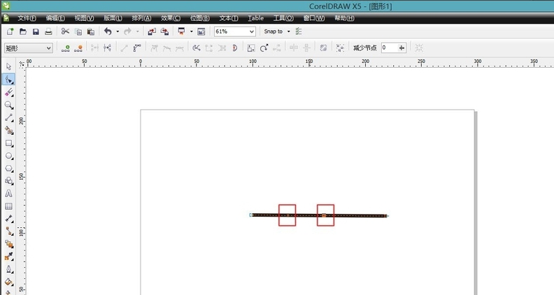Export the document

(x=164, y=31)
